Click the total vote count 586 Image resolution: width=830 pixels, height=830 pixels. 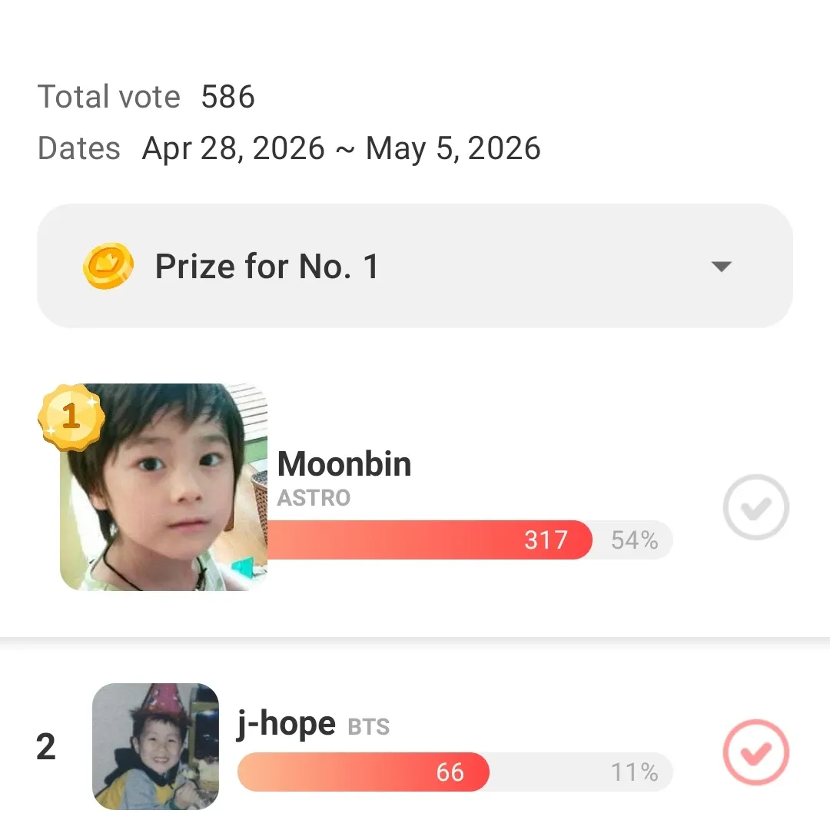228,97
